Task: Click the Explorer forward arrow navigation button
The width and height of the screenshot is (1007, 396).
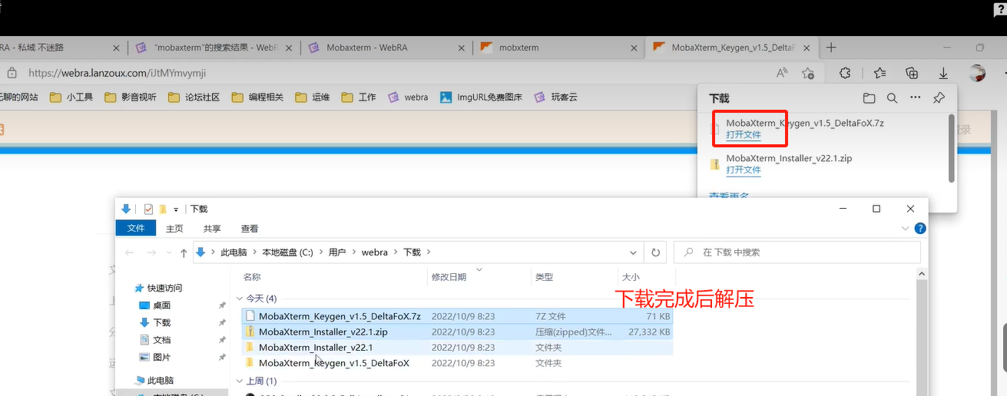Action: [x=152, y=252]
